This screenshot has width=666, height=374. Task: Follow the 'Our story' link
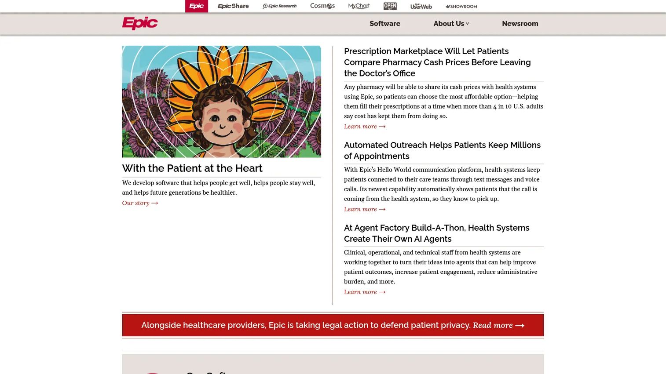(x=140, y=203)
